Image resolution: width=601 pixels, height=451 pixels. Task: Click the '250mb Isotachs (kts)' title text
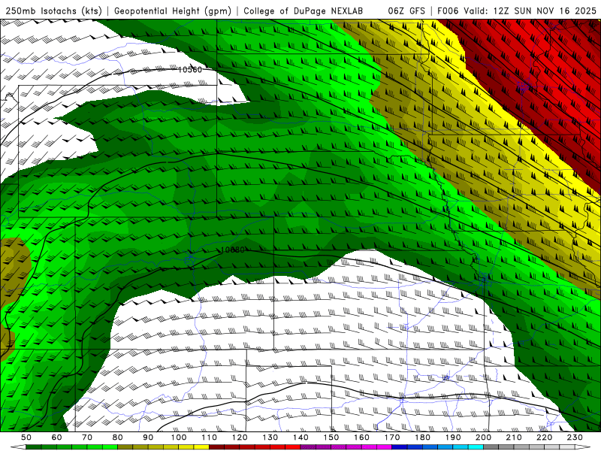(x=53, y=11)
